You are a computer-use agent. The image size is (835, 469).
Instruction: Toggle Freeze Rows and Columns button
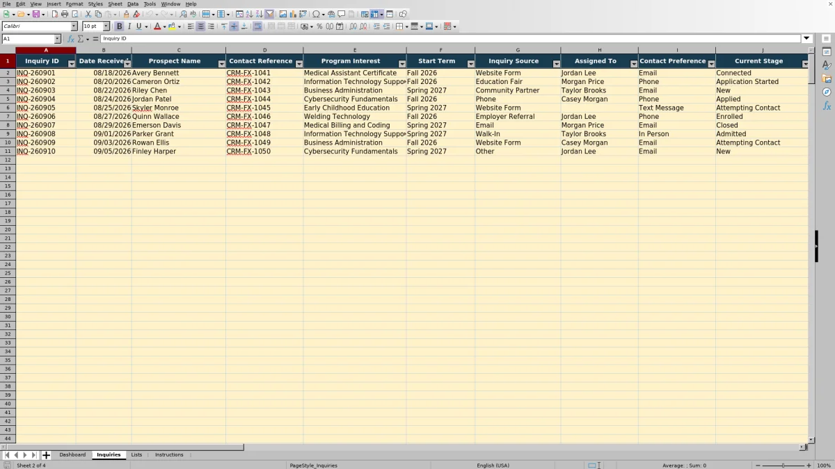click(374, 14)
